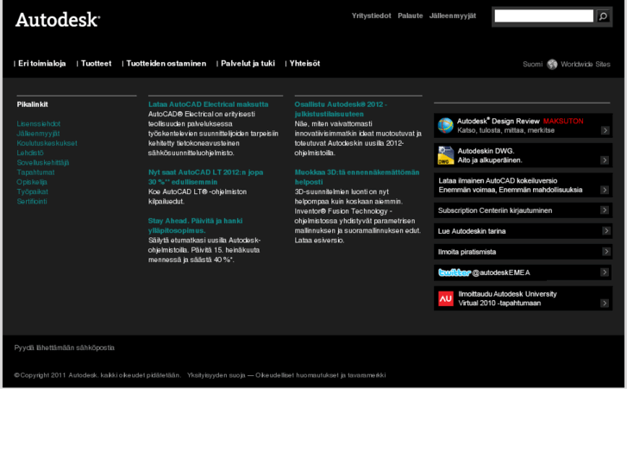Open the Koulutuskeskukset quick link

pyautogui.click(x=47, y=143)
